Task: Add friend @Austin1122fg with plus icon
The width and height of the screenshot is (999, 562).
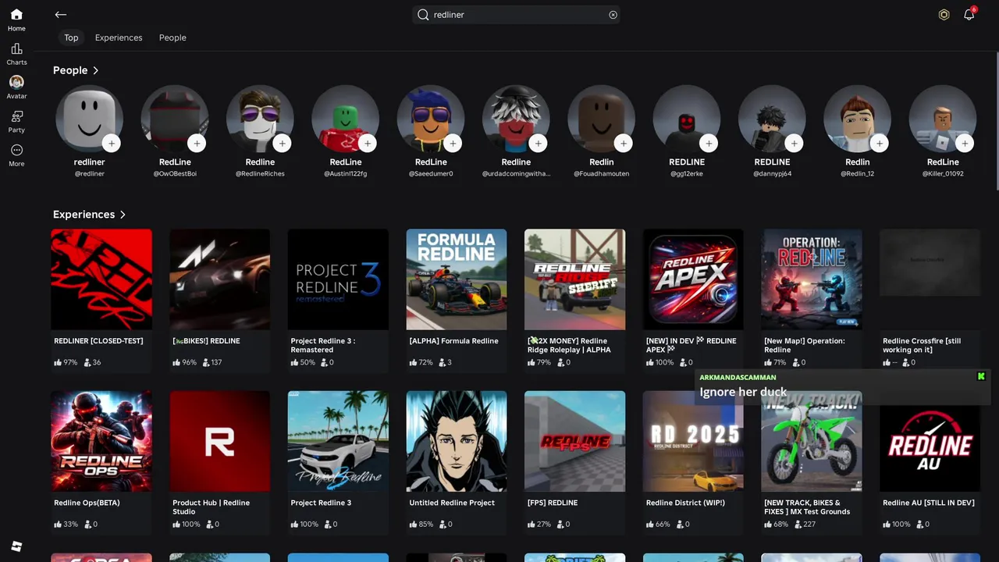Action: (367, 144)
